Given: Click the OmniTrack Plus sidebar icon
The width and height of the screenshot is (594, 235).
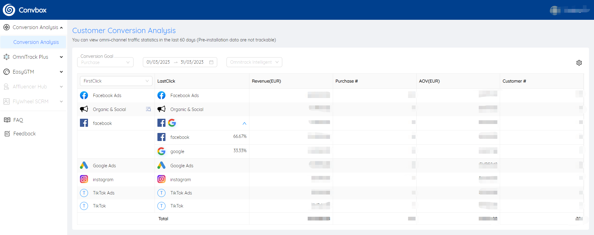Looking at the screenshot, I should click(x=7, y=57).
